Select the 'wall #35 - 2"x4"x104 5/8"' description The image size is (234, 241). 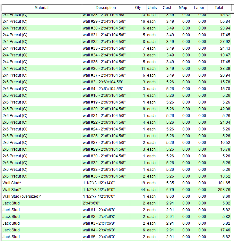106,62
